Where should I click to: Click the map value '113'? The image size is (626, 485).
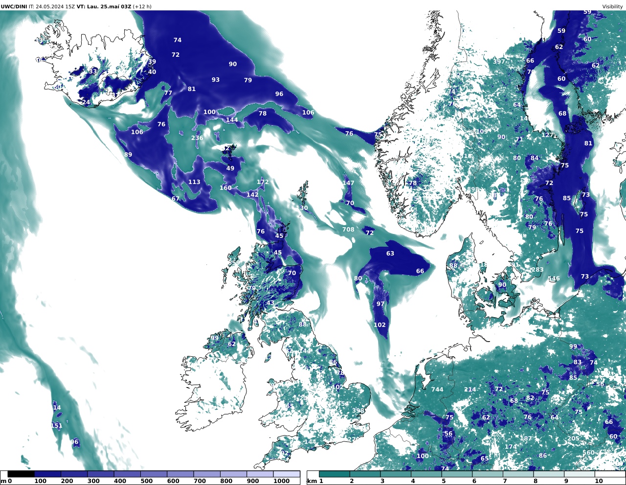pos(194,182)
